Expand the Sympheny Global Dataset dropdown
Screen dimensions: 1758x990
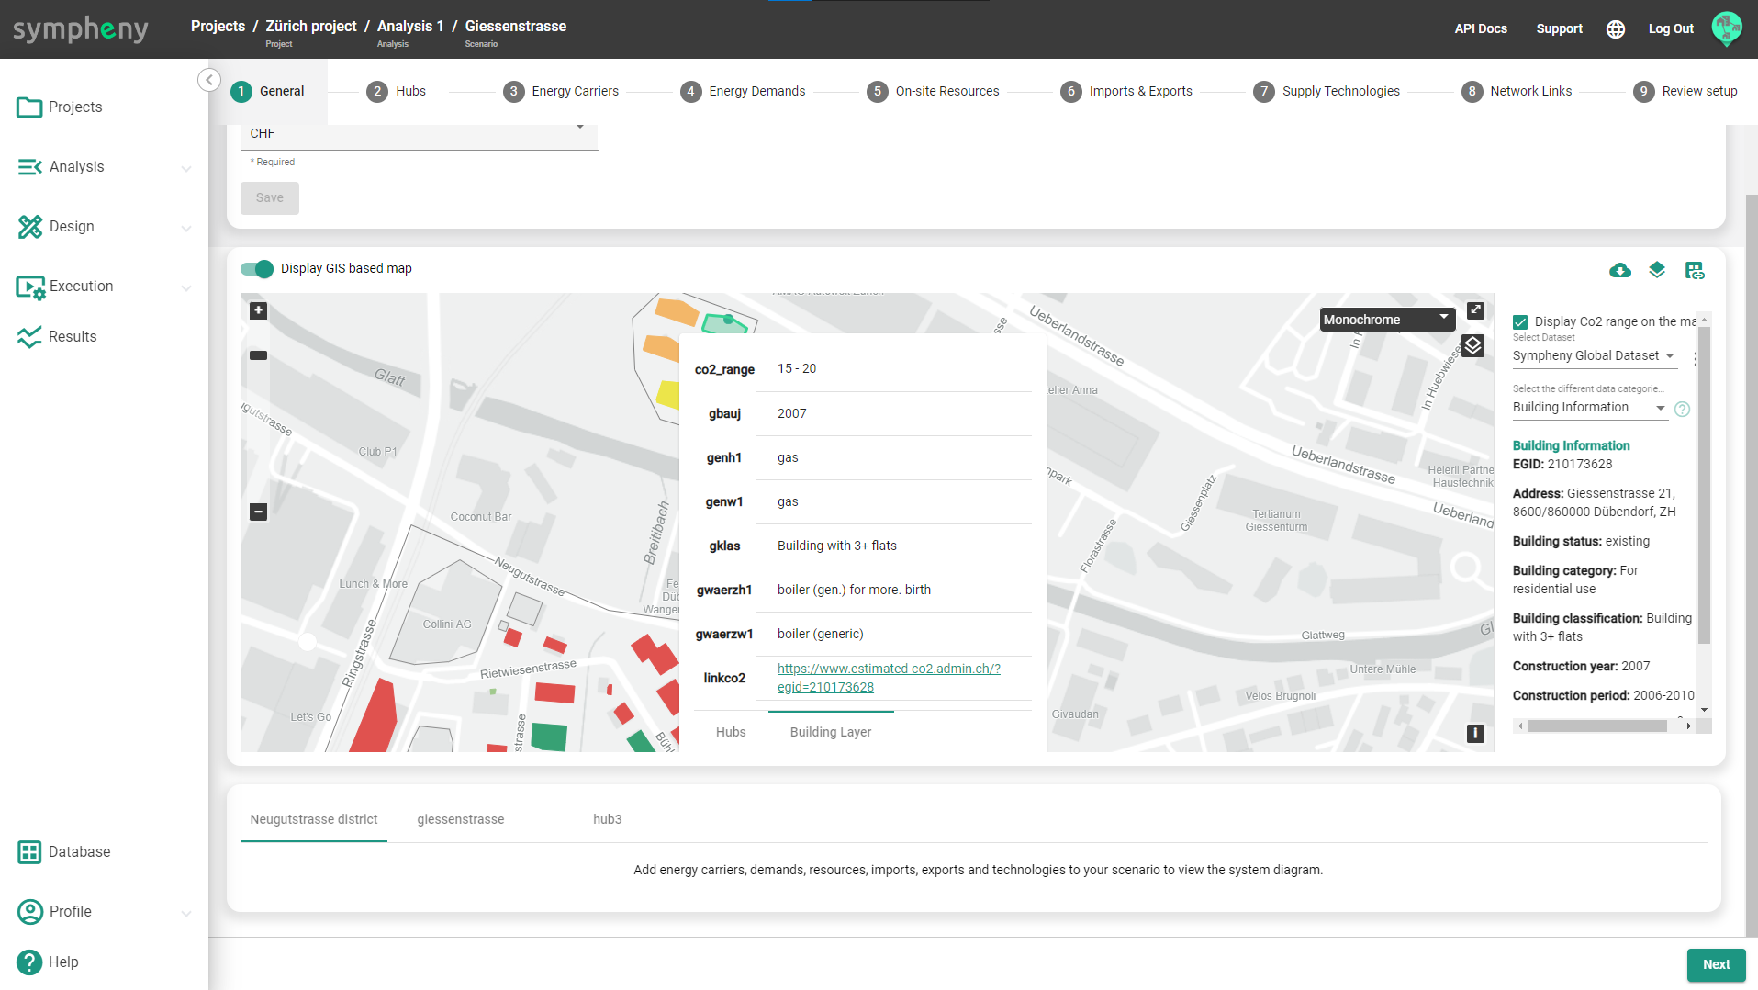[1593, 356]
